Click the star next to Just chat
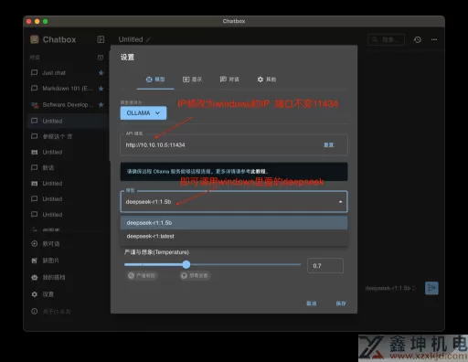The height and width of the screenshot is (362, 468). point(101,73)
